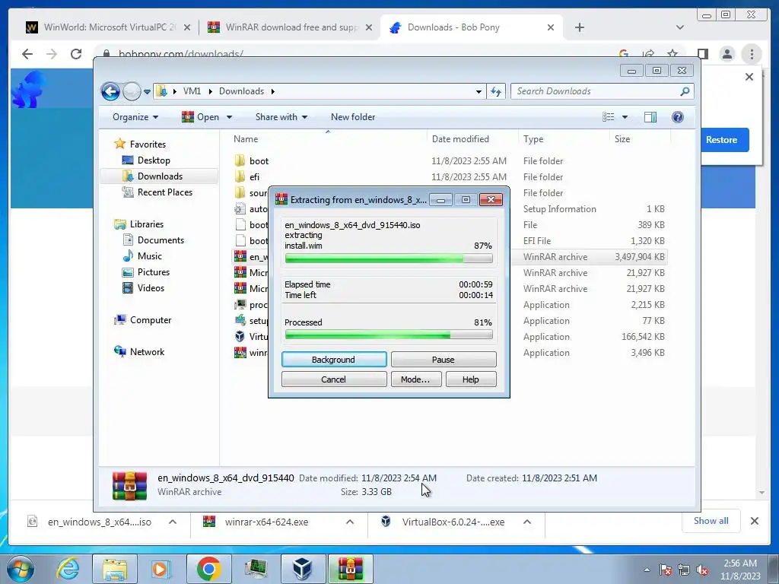Click the Background button in WinRAR dialog
This screenshot has height=584, width=779.
coord(334,360)
